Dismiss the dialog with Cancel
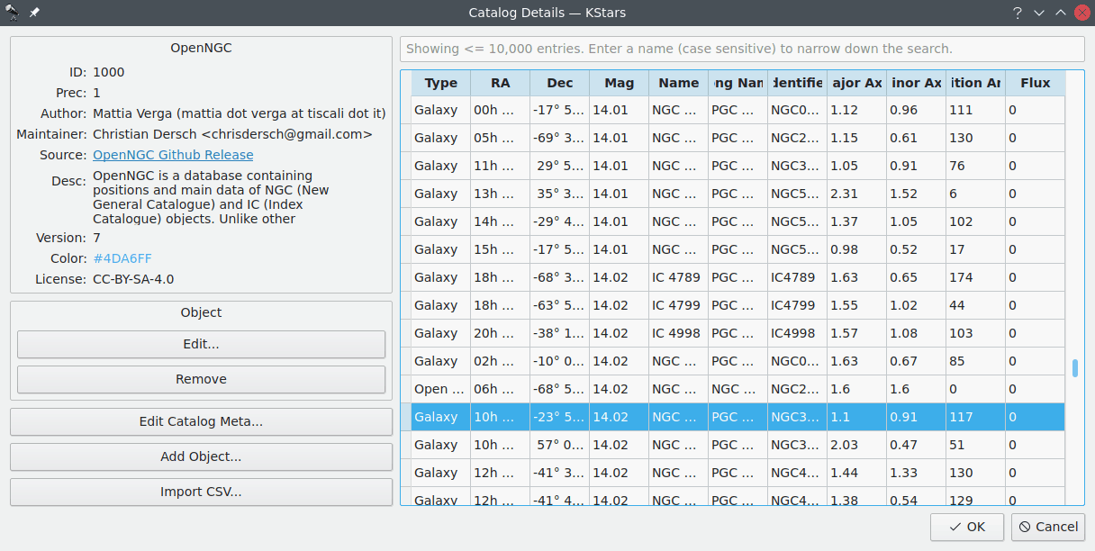The height and width of the screenshot is (551, 1095). (x=1048, y=527)
